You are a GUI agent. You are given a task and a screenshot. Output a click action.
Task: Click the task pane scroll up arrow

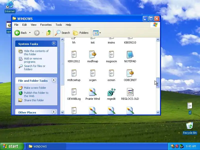[x=62, y=40]
